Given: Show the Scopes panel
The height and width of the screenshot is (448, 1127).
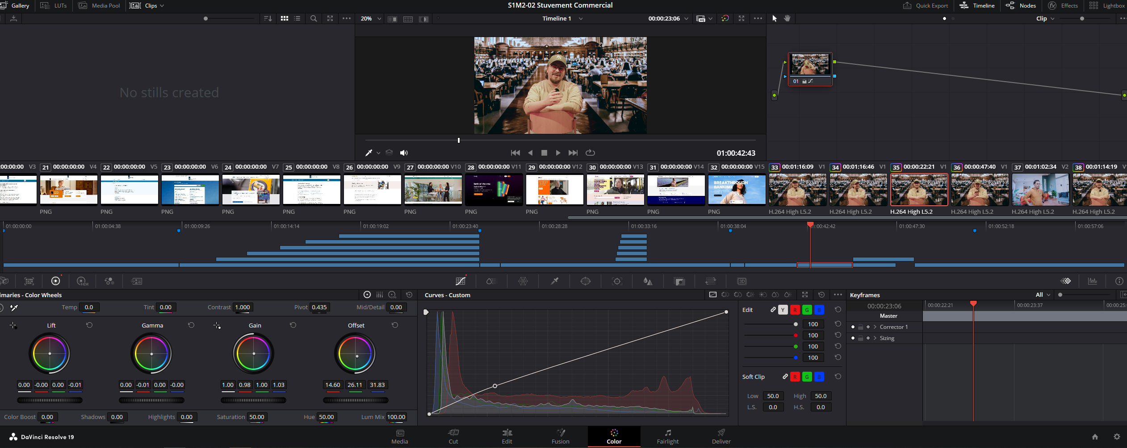Looking at the screenshot, I should click(1092, 281).
